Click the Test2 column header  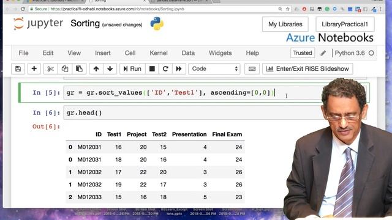(159, 134)
